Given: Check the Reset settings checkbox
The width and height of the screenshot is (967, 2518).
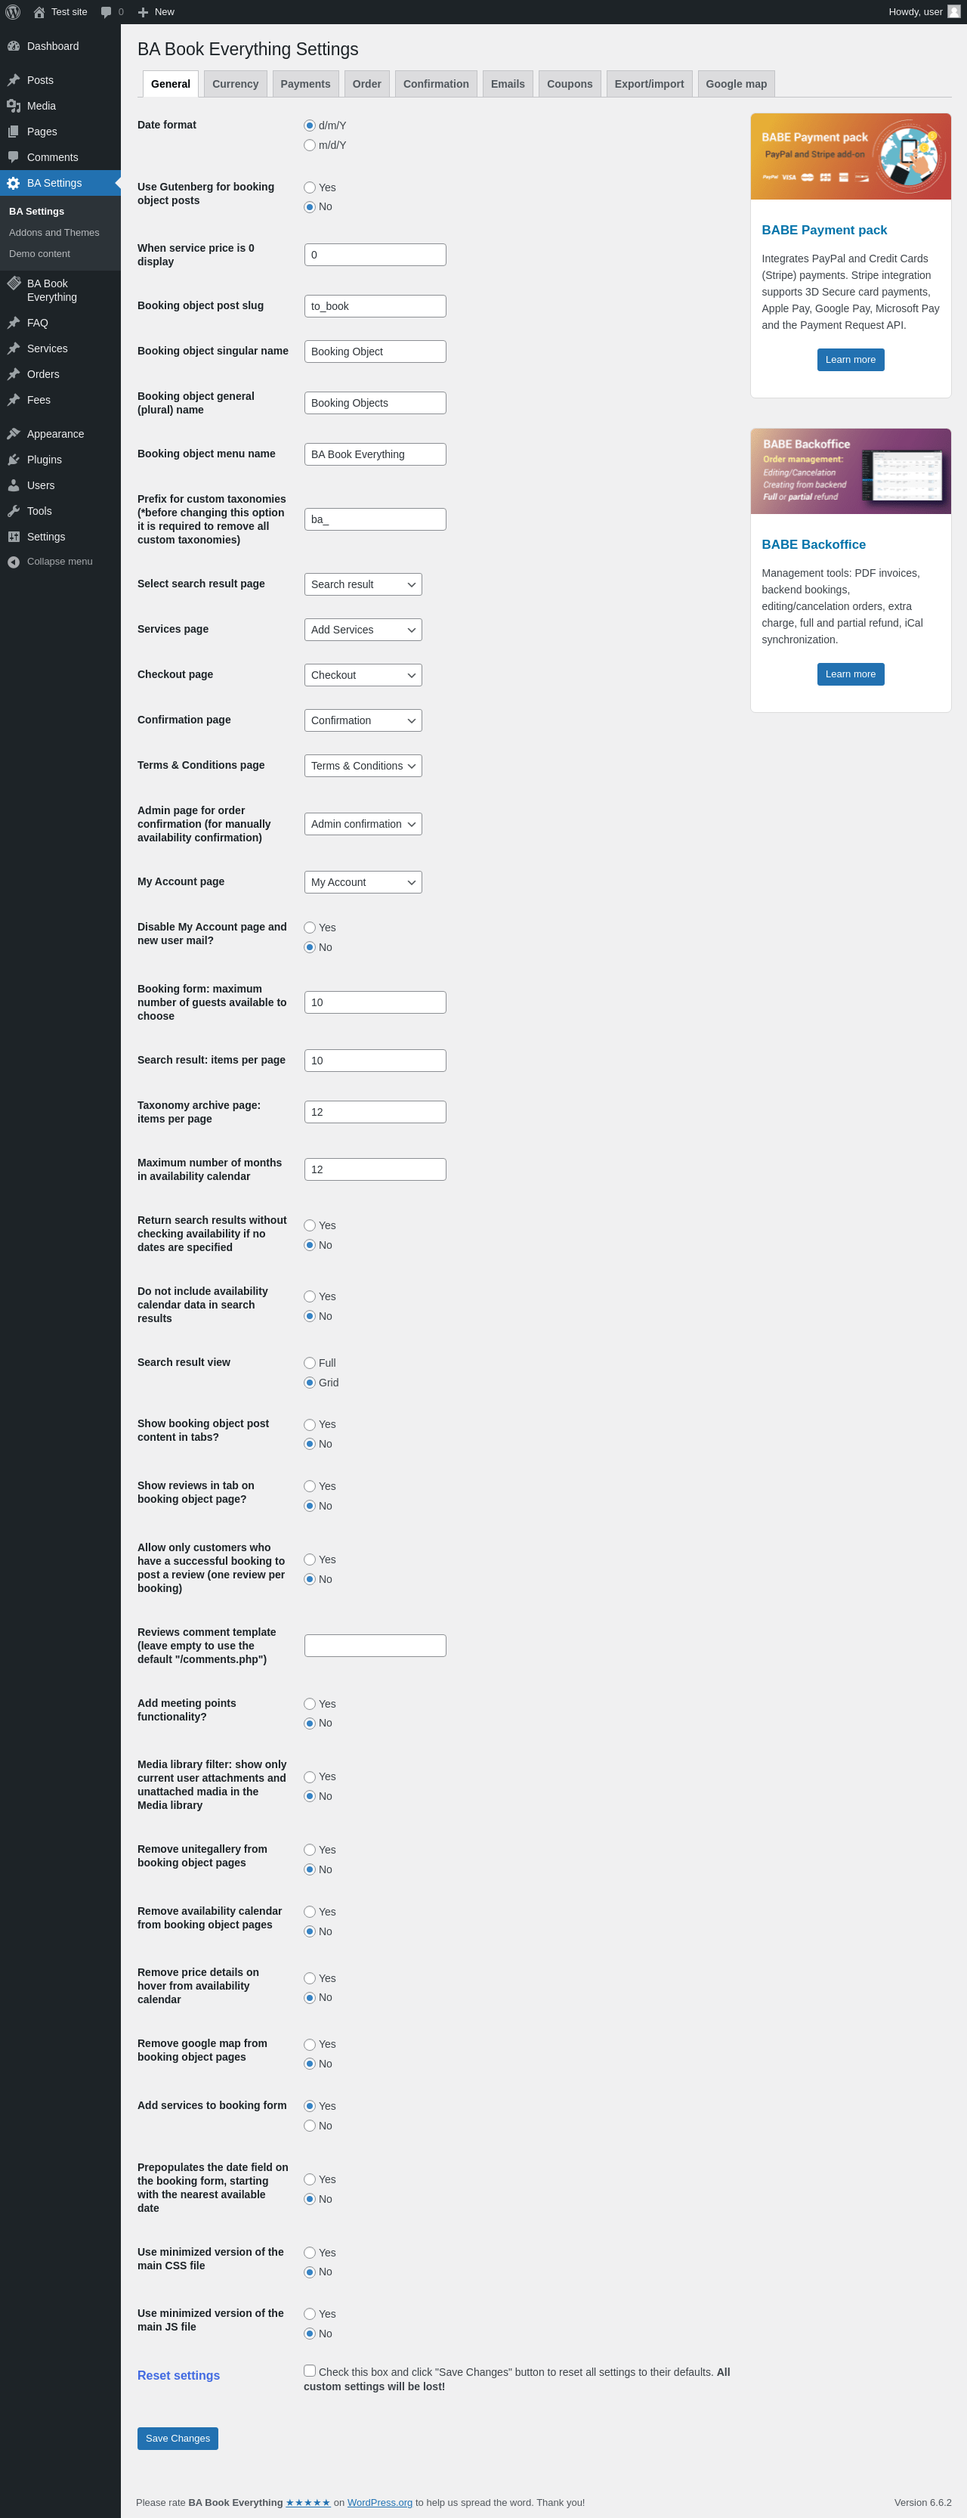Looking at the screenshot, I should point(310,2371).
